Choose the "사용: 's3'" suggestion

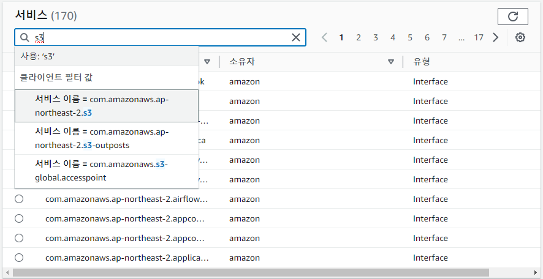107,56
